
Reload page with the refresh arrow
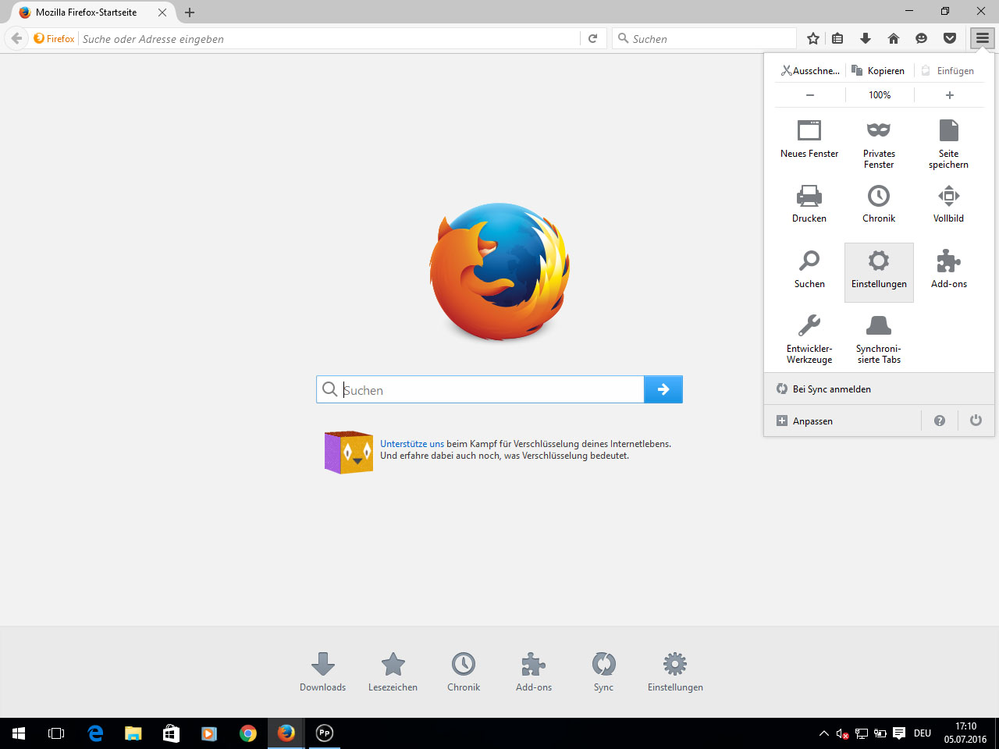click(593, 38)
